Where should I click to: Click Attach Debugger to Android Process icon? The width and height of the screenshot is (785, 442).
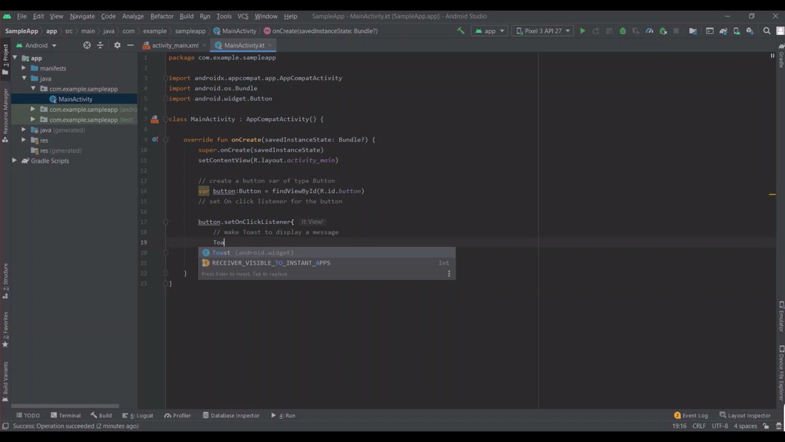(x=663, y=31)
